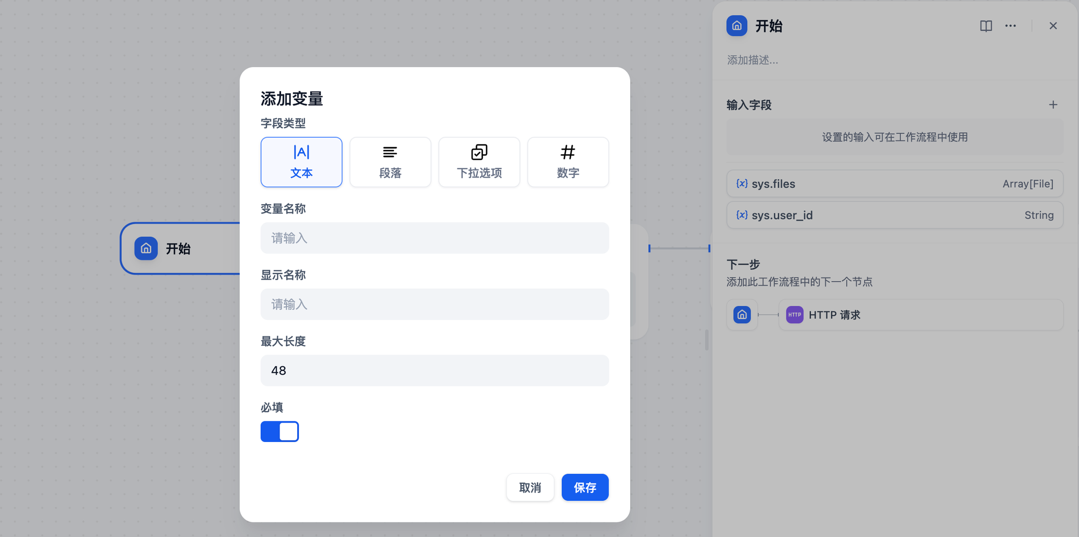This screenshot has width=1079, height=537.
Task: Edit the 最大长度 value 48
Action: tap(435, 370)
